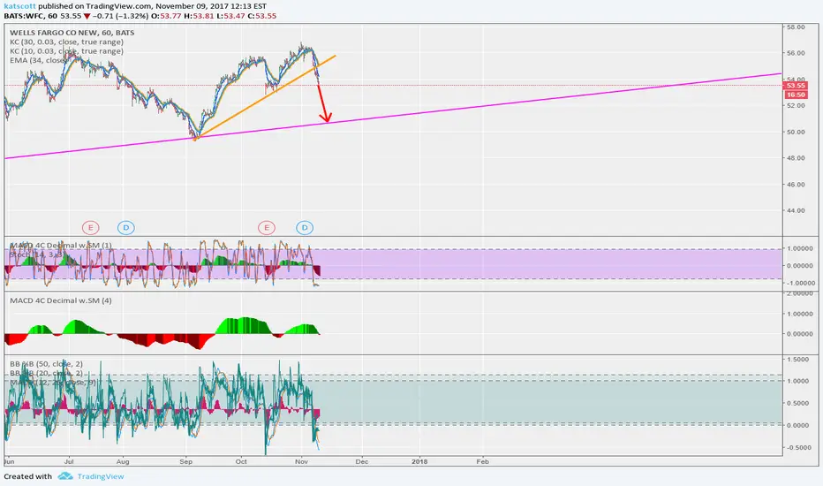823x486 pixels.
Task: Select the 16:50 bar countdown label
Action: (x=796, y=95)
